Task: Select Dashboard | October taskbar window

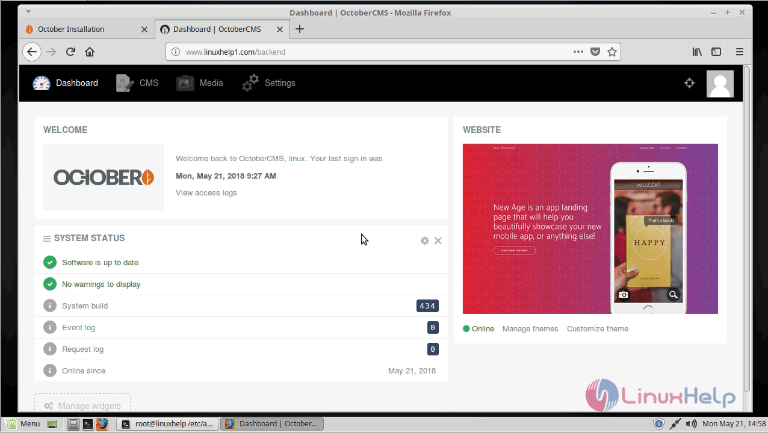Action: point(272,423)
